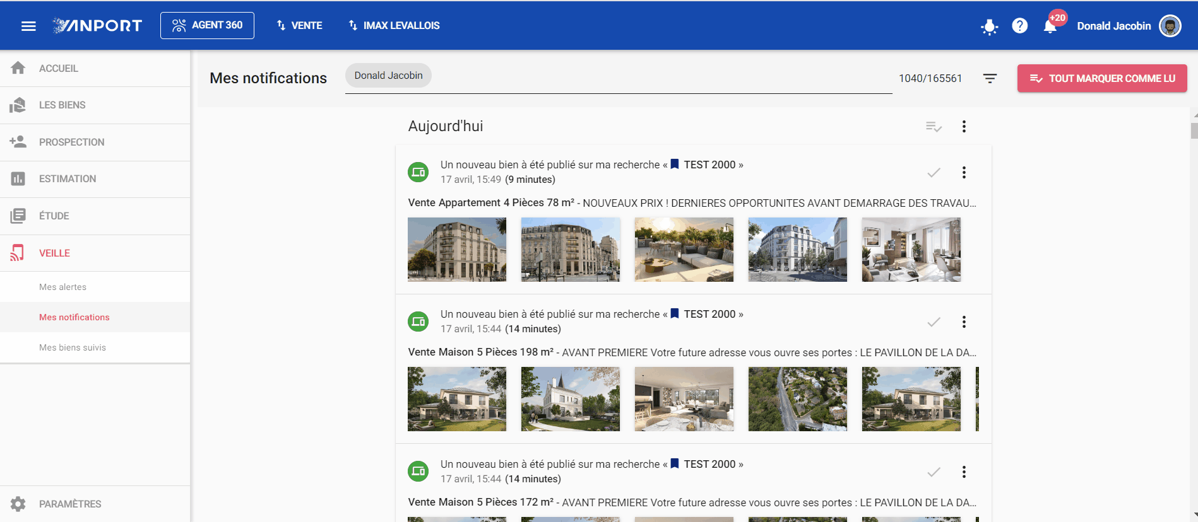This screenshot has width=1198, height=522.
Task: Mark all of Aujourd'hui as read icon
Action: click(x=934, y=127)
